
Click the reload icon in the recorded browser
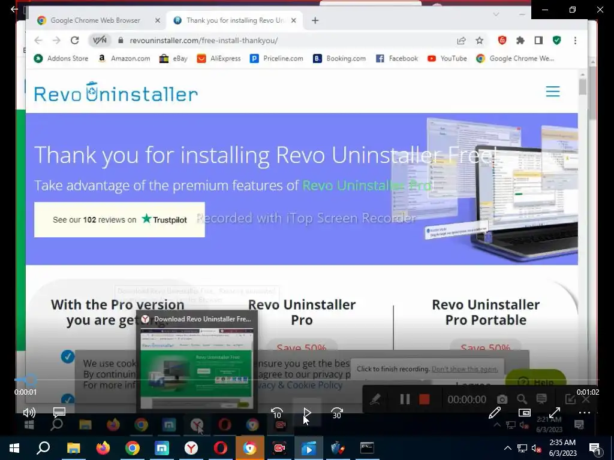pyautogui.click(x=75, y=40)
